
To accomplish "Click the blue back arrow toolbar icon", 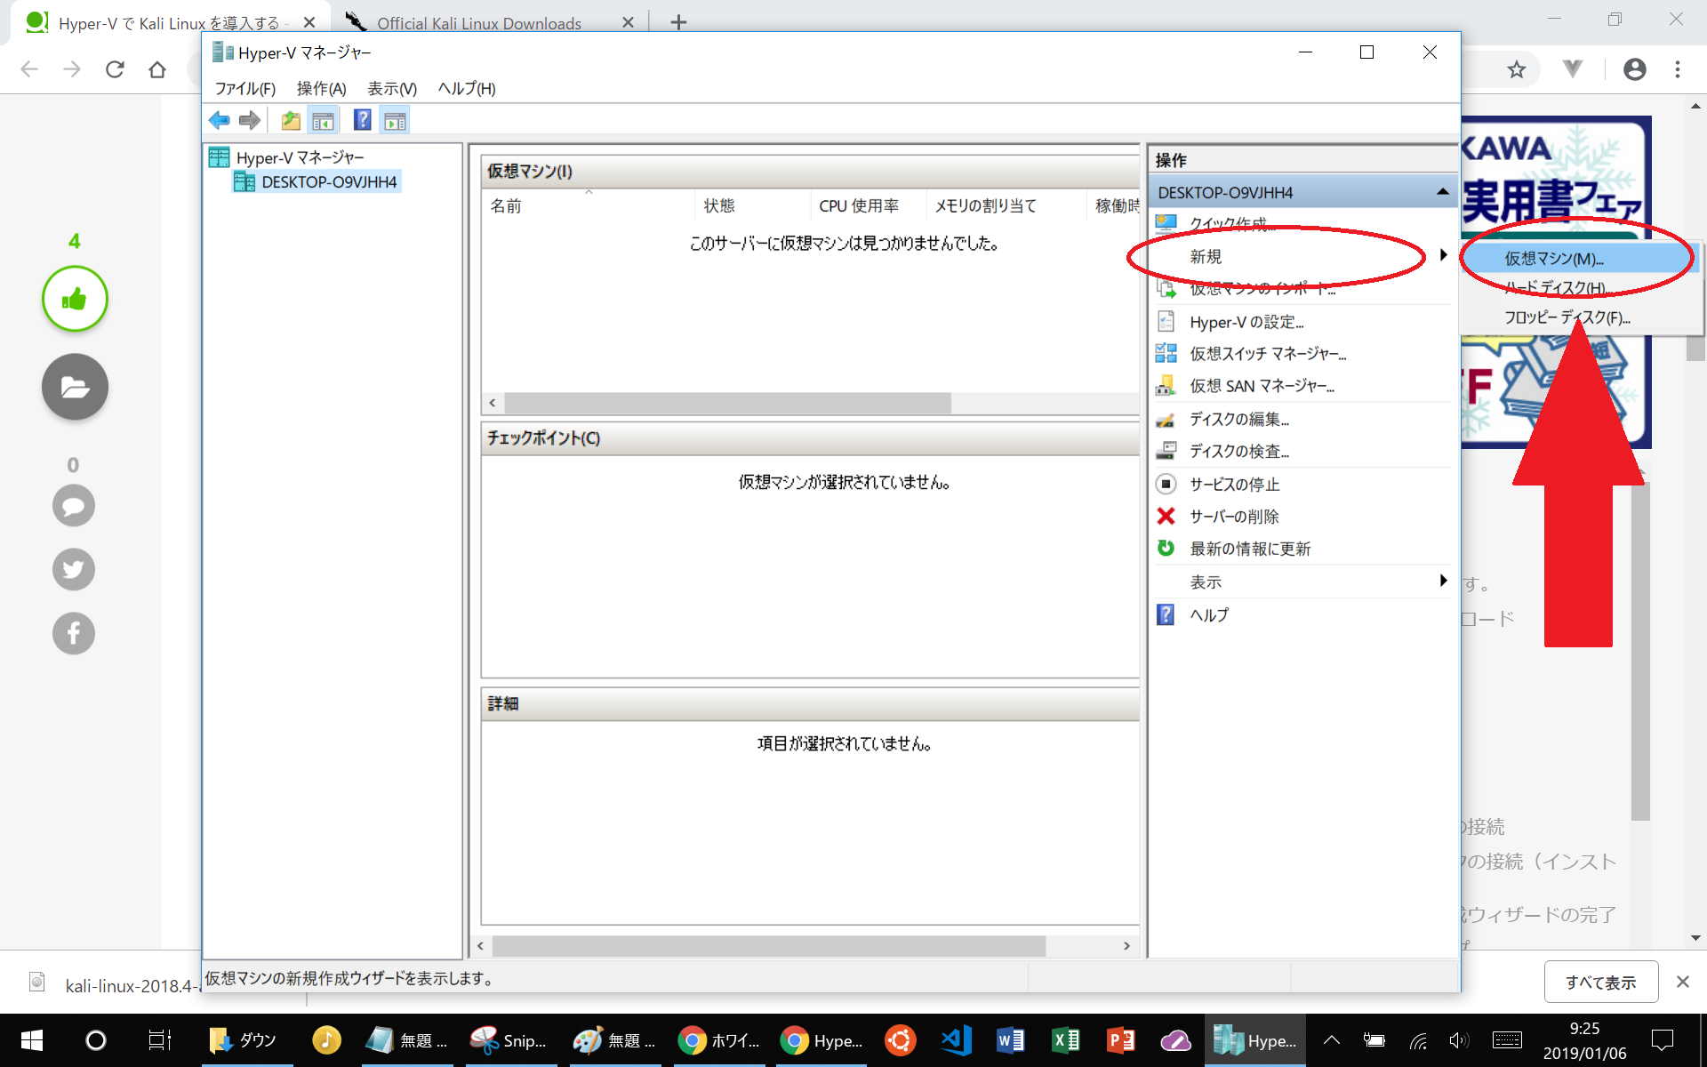I will click(219, 120).
